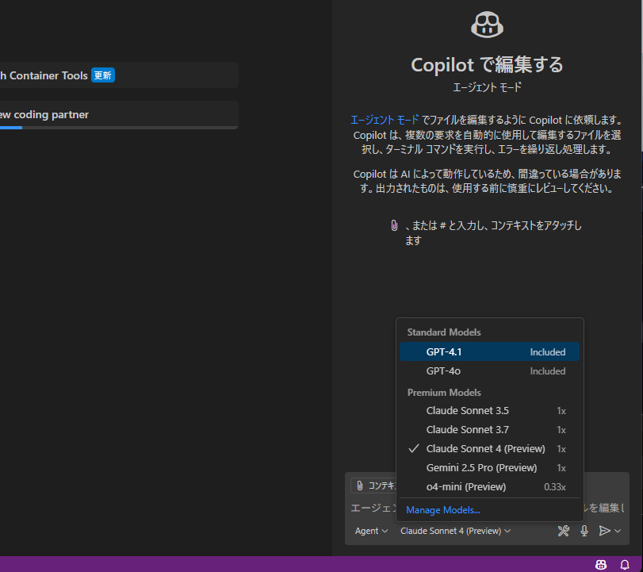The height and width of the screenshot is (572, 643).
Task: Click the 0.33x multiplier for o4-mini
Action: [x=554, y=486]
